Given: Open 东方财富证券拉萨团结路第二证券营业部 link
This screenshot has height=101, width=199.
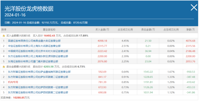Looking at the screenshot, I should tap(38, 92).
